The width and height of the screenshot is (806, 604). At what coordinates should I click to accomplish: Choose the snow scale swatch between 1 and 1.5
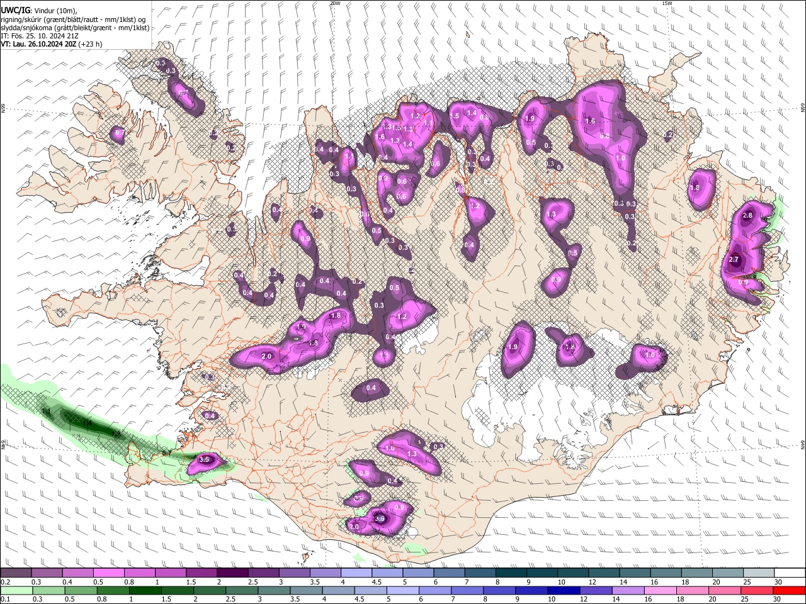171,573
